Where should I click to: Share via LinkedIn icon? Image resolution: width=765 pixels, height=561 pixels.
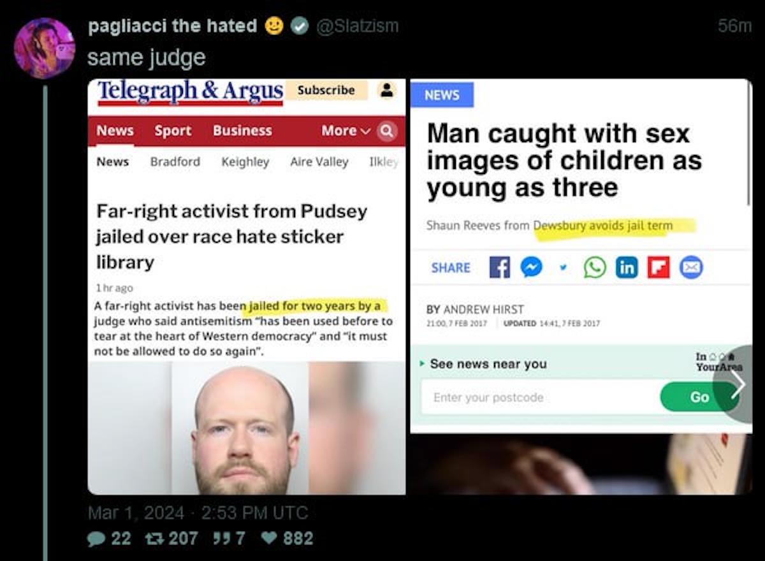pos(627,267)
